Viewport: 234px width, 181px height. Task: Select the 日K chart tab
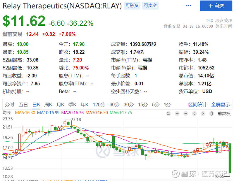[36, 105]
